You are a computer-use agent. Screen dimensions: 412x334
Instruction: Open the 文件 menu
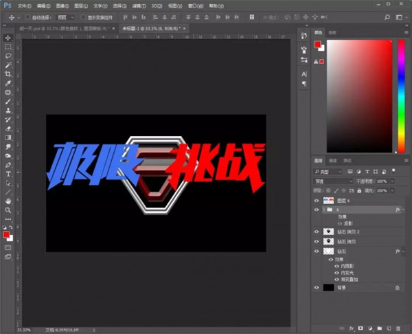click(x=22, y=5)
